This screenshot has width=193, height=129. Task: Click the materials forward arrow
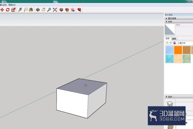[x=171, y=43]
